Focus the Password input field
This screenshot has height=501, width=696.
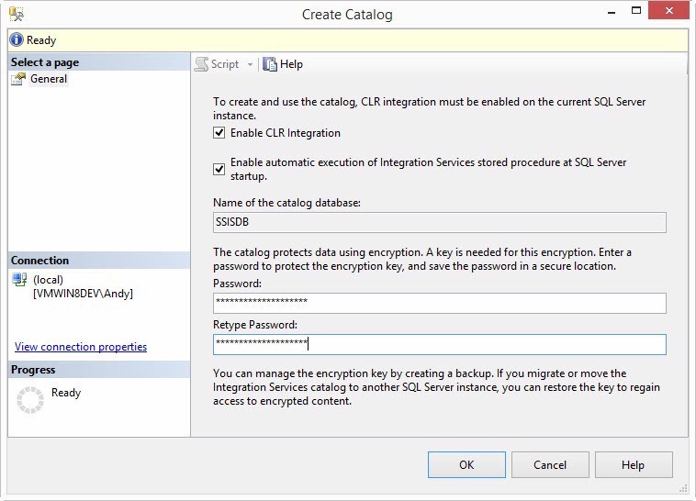click(439, 303)
